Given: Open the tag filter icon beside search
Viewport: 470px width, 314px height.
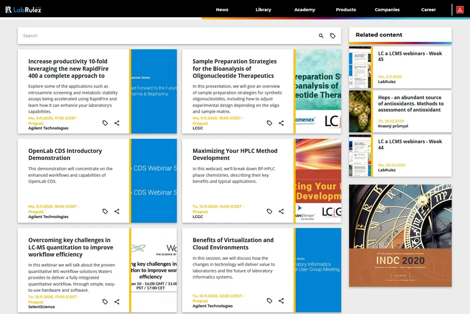Looking at the screenshot, I should (x=333, y=35).
